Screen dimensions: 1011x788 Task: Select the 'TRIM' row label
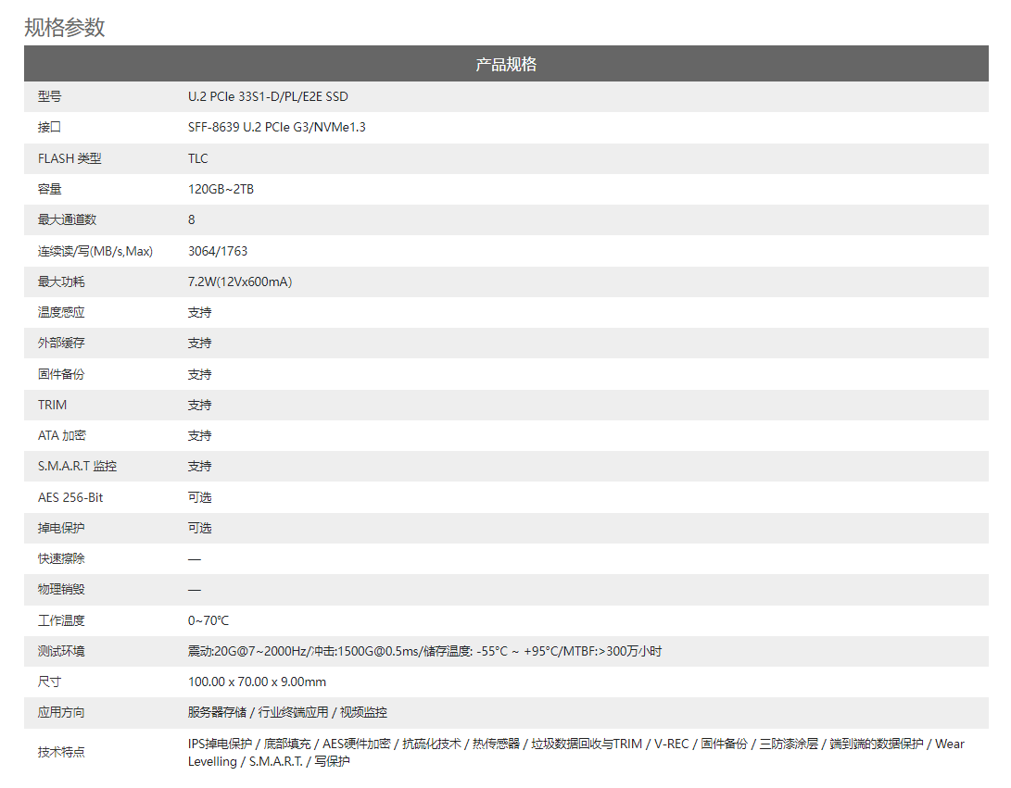52,405
